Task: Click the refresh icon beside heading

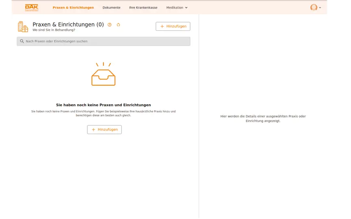Action: (118, 25)
